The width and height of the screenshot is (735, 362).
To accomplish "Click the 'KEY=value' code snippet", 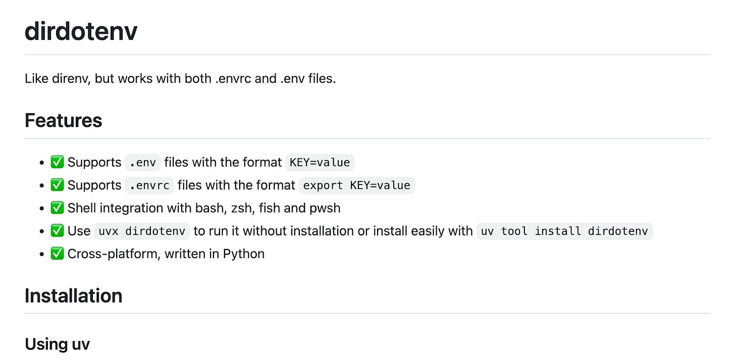I will point(320,162).
